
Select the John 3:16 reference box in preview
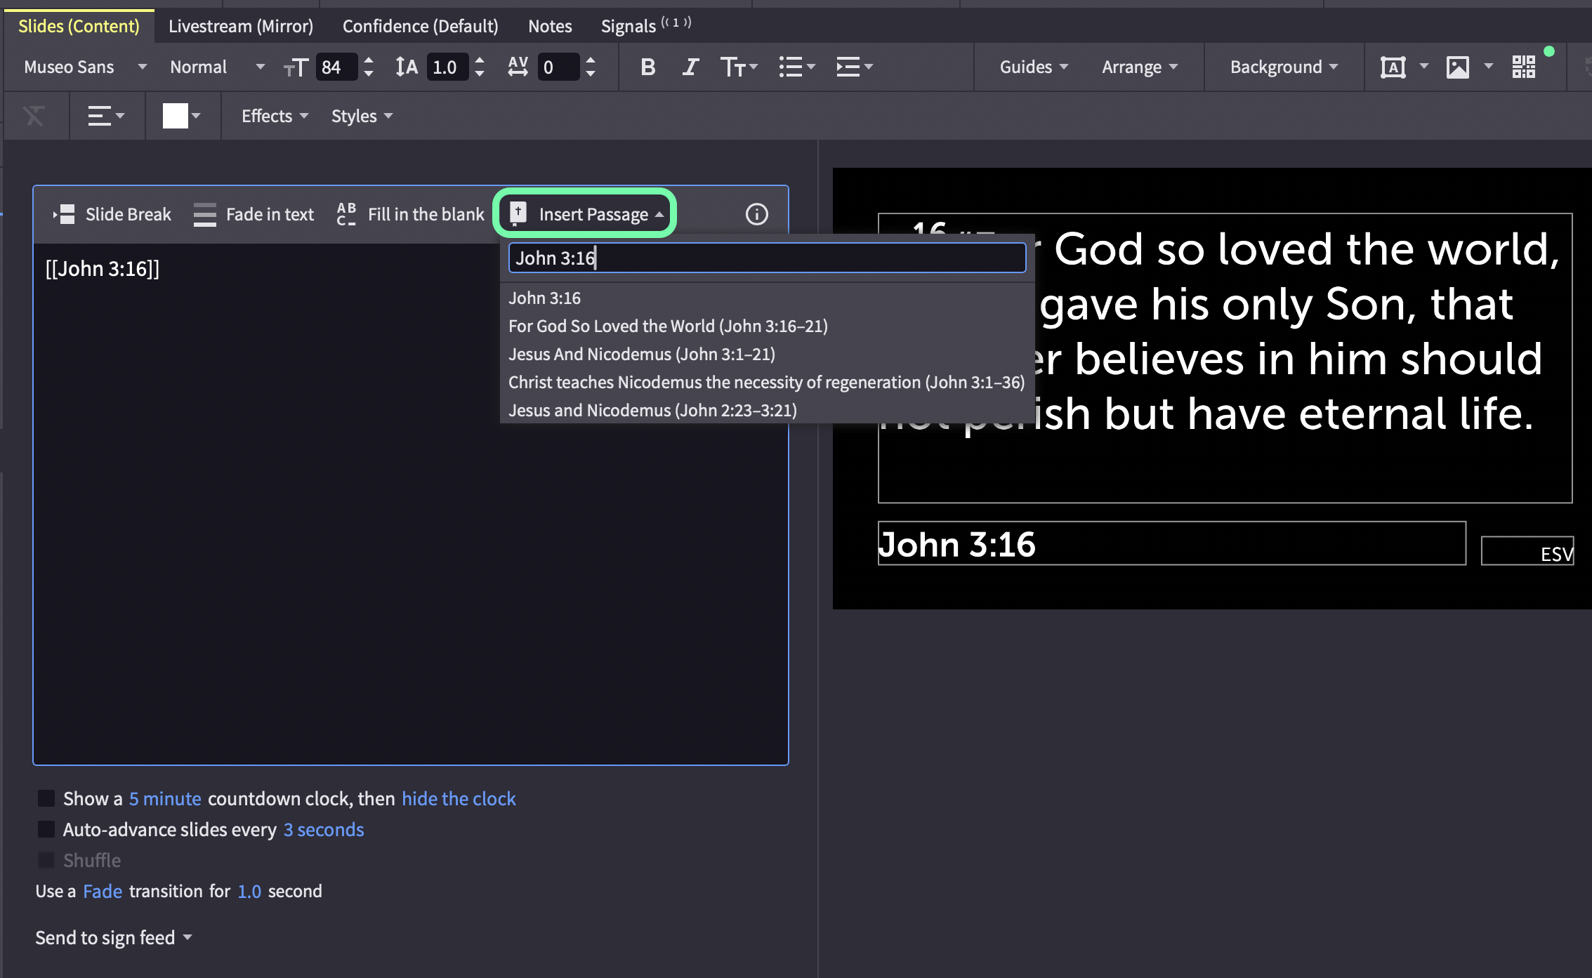coord(1171,543)
